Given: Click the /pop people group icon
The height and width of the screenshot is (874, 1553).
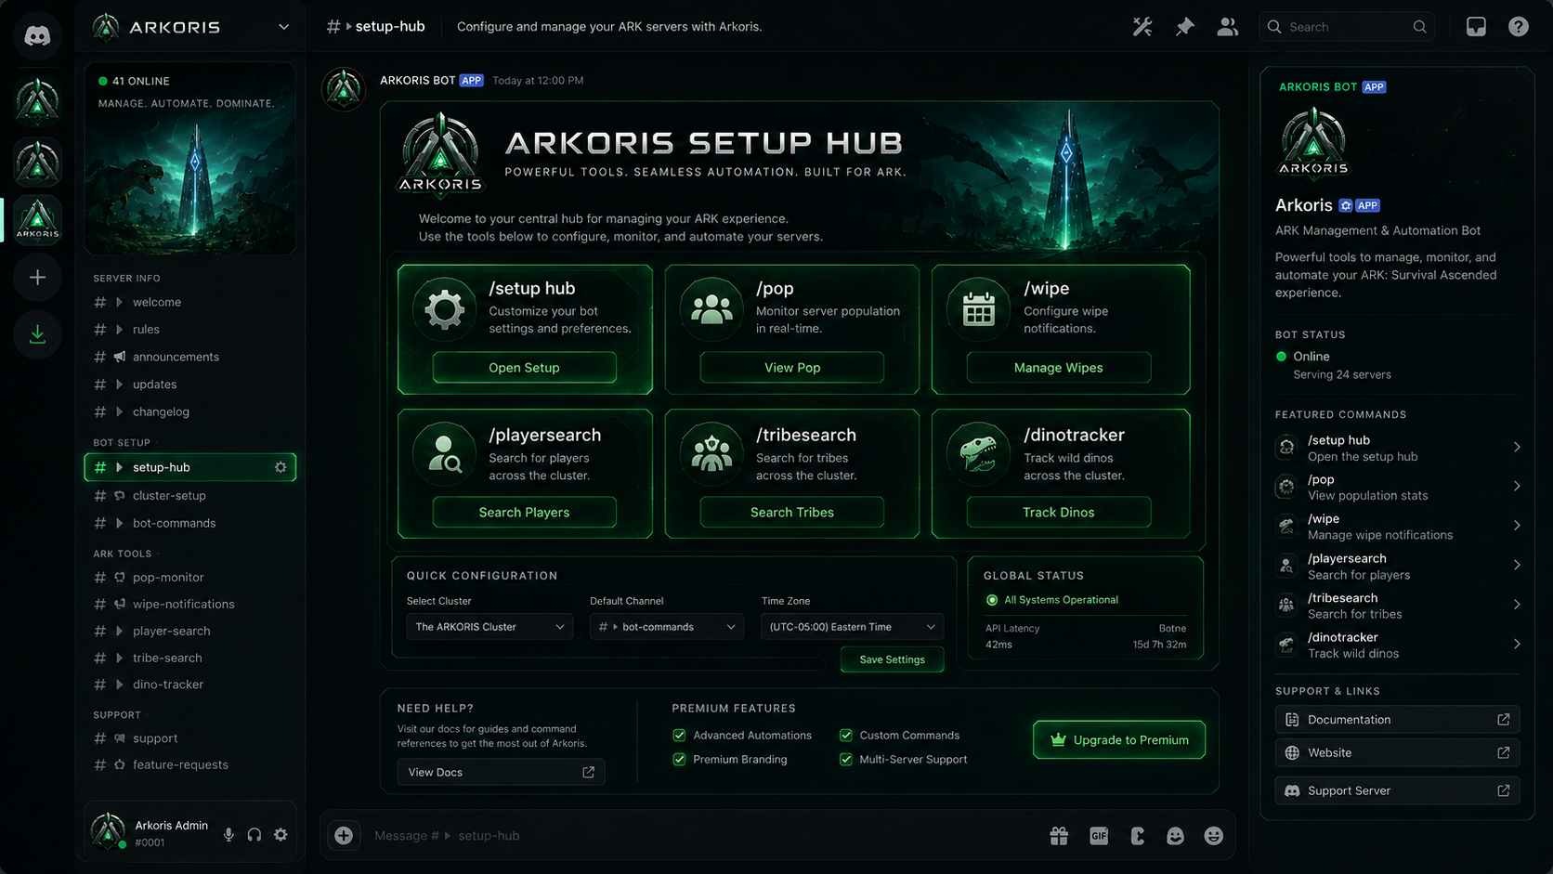Looking at the screenshot, I should coord(711,309).
